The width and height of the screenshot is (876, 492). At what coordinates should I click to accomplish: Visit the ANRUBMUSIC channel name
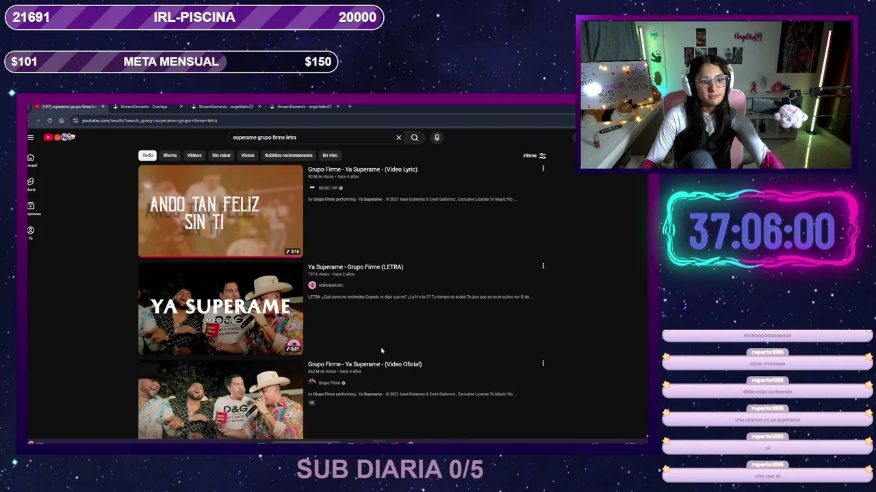[331, 285]
